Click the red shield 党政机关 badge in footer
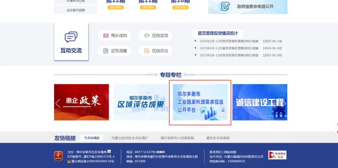This screenshot has width=338, height=168. [x=59, y=156]
